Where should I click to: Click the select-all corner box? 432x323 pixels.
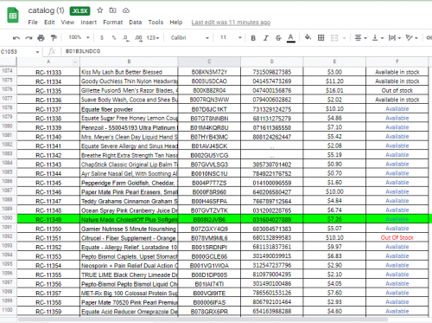(8, 61)
